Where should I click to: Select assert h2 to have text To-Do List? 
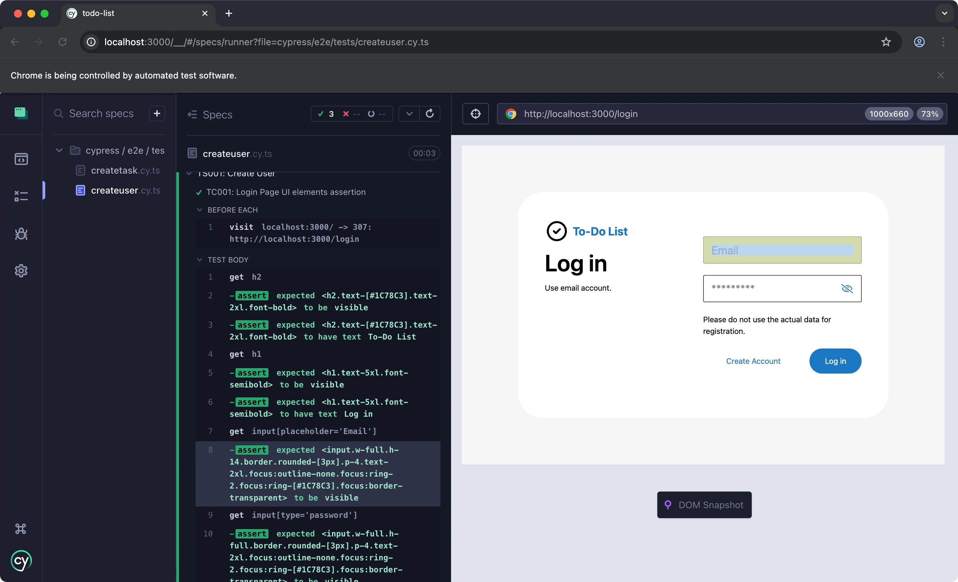(x=318, y=331)
